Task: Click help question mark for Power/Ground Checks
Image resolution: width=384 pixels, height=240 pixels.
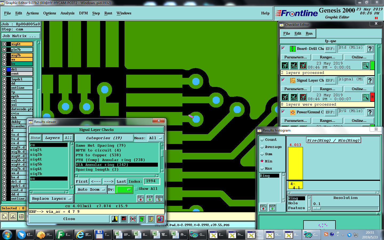Action: (x=370, y=112)
